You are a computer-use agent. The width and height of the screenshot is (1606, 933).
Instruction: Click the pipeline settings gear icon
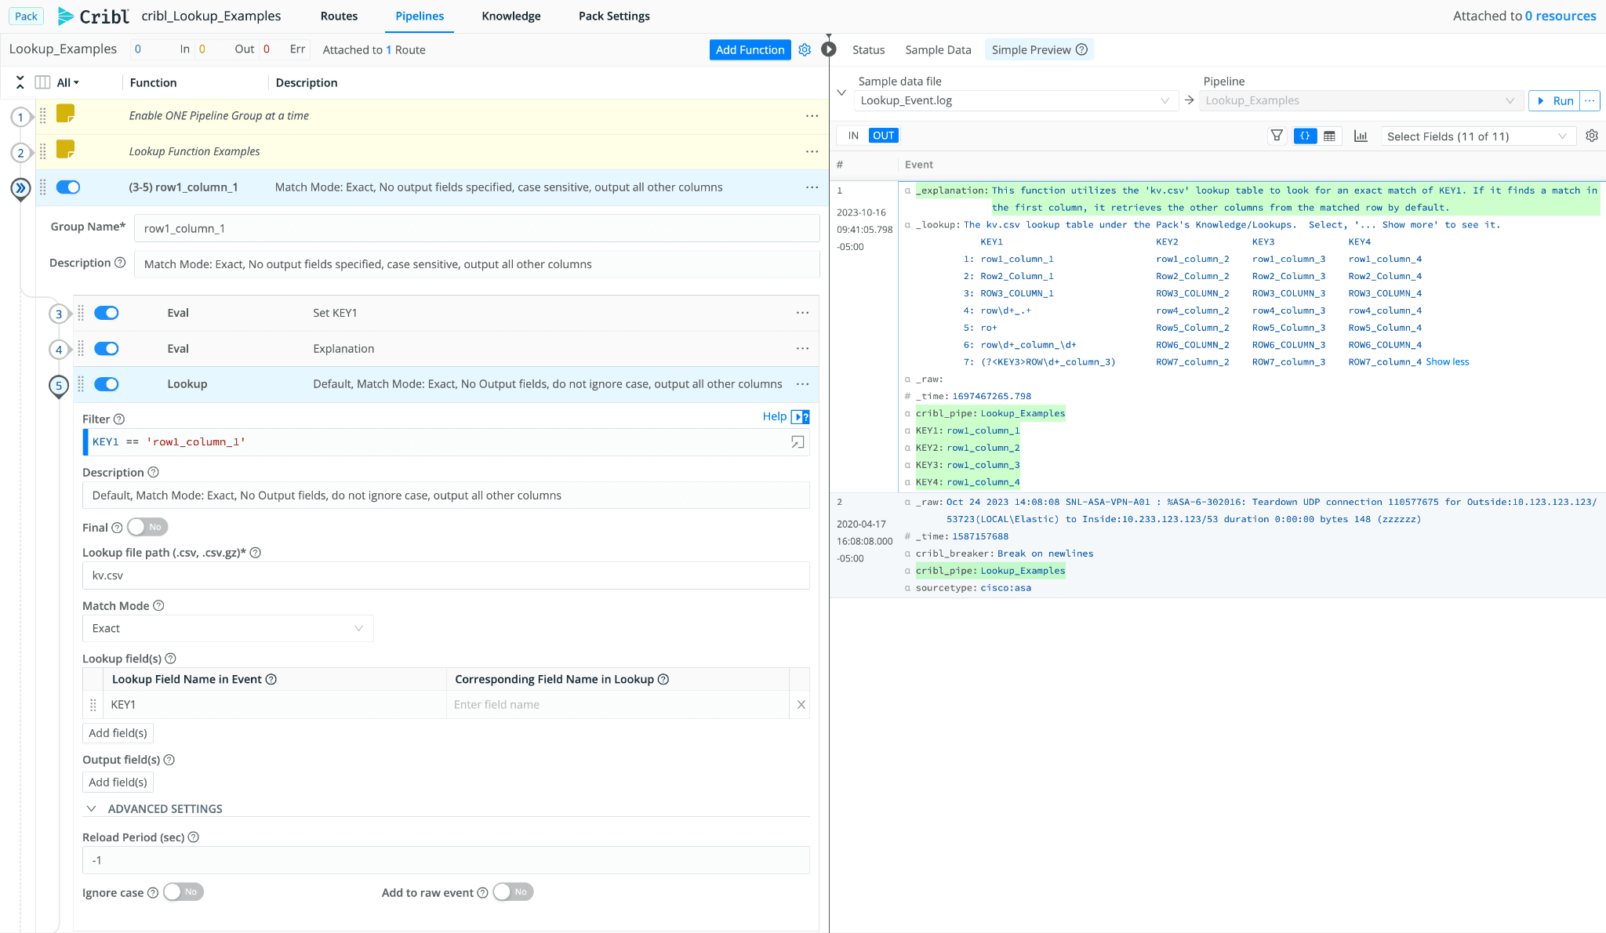pos(805,49)
